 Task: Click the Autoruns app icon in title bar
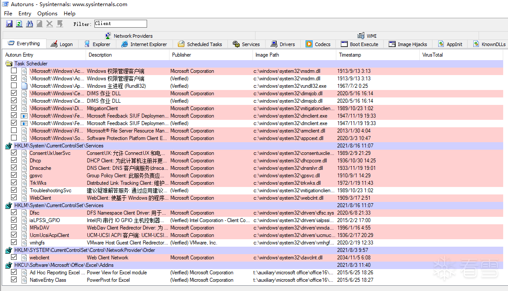(5, 4)
